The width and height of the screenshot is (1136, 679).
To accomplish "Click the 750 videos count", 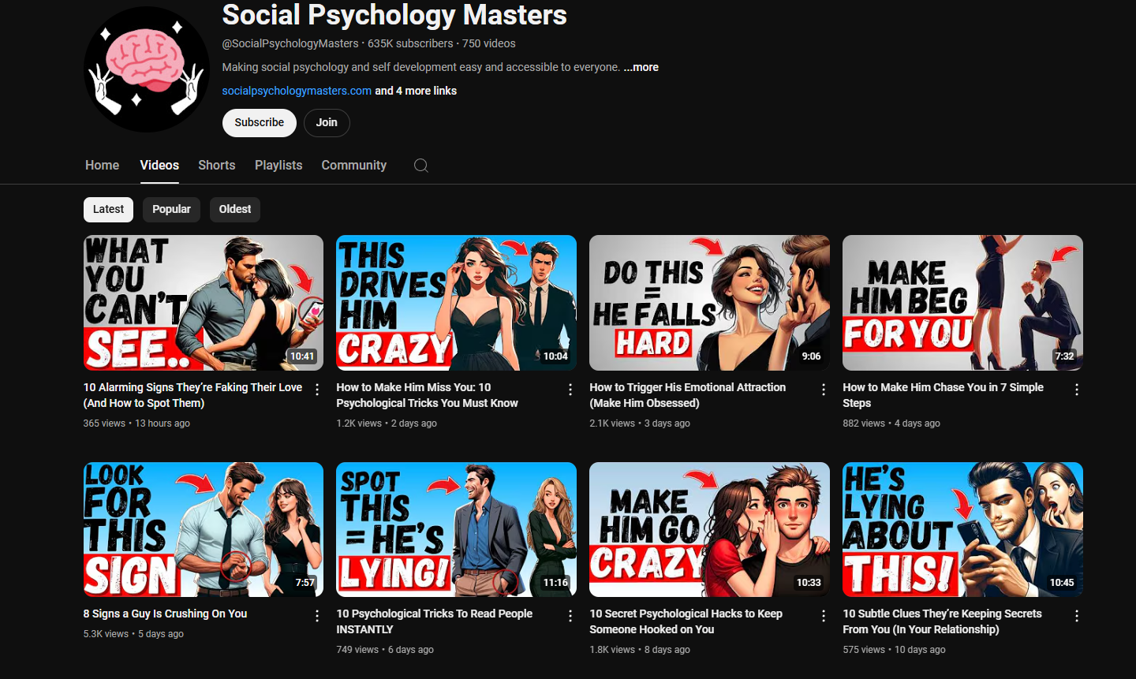I will pyautogui.click(x=489, y=43).
